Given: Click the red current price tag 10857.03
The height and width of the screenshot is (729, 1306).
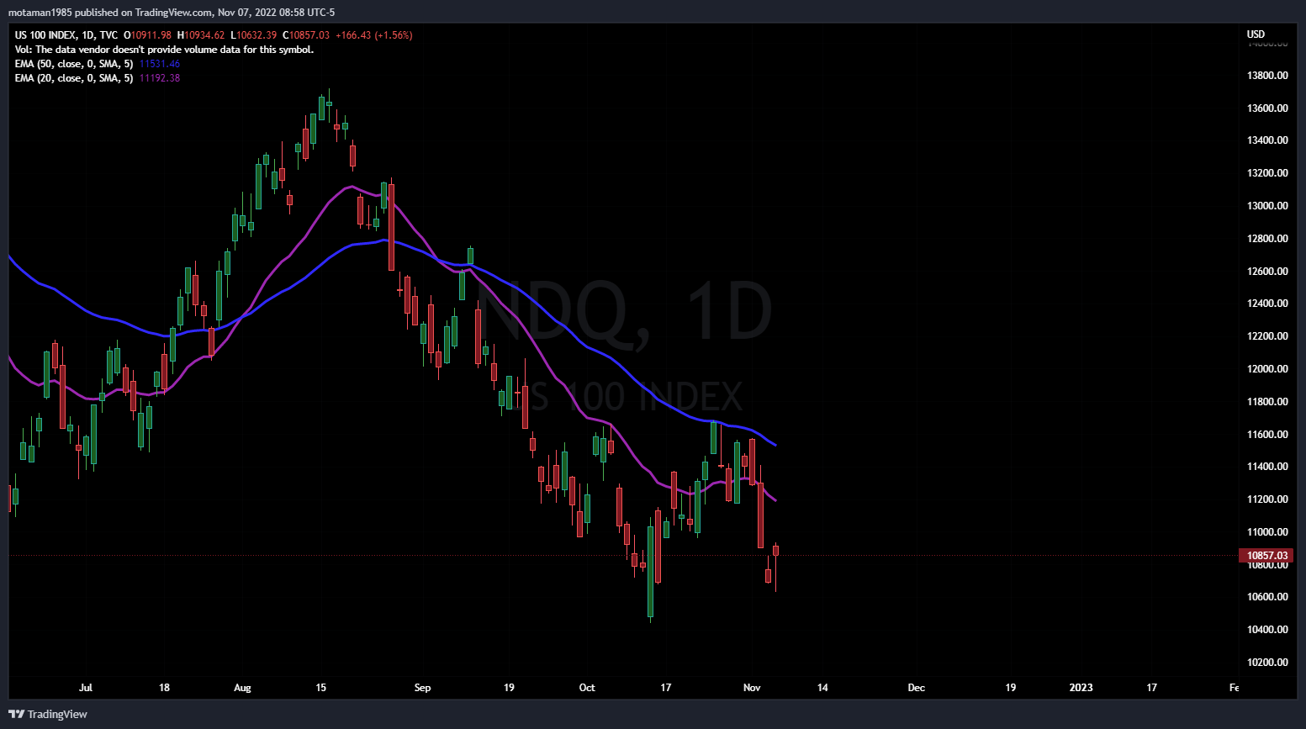Looking at the screenshot, I should point(1266,556).
